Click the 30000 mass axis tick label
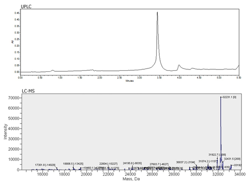 (196, 174)
